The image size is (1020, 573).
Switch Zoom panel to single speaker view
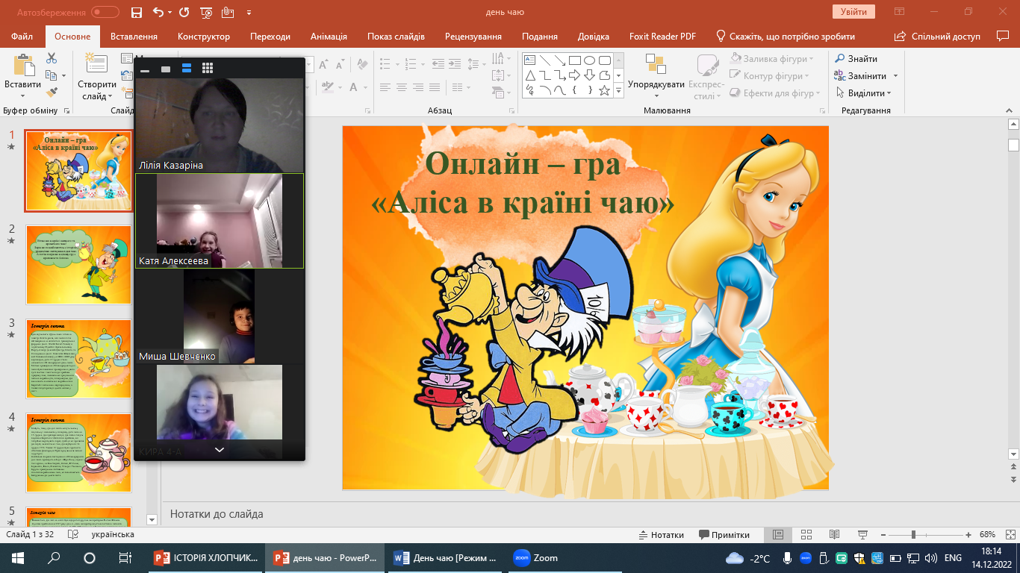(x=166, y=69)
